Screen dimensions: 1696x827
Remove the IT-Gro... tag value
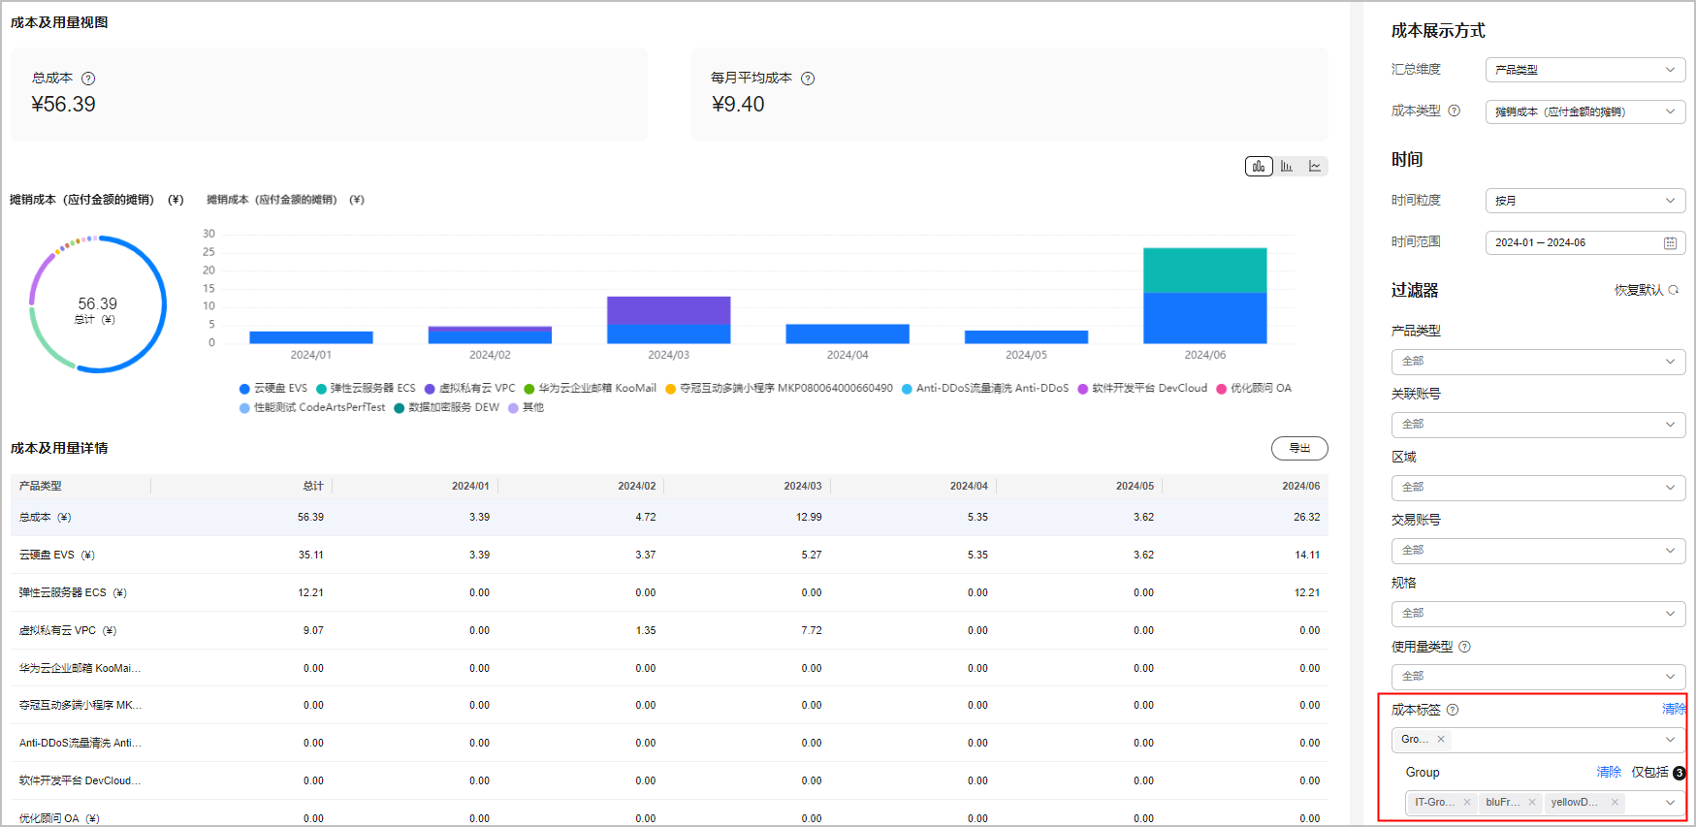(x=1467, y=802)
